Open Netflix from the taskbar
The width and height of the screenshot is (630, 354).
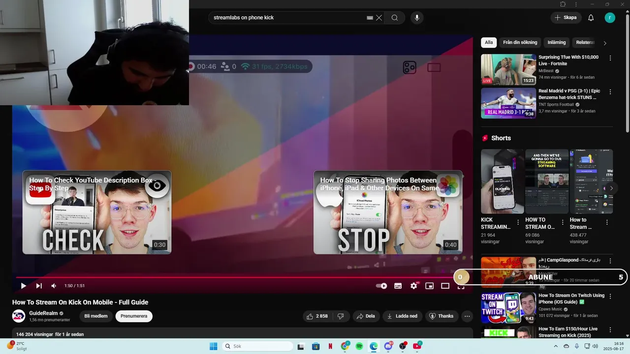click(330, 346)
